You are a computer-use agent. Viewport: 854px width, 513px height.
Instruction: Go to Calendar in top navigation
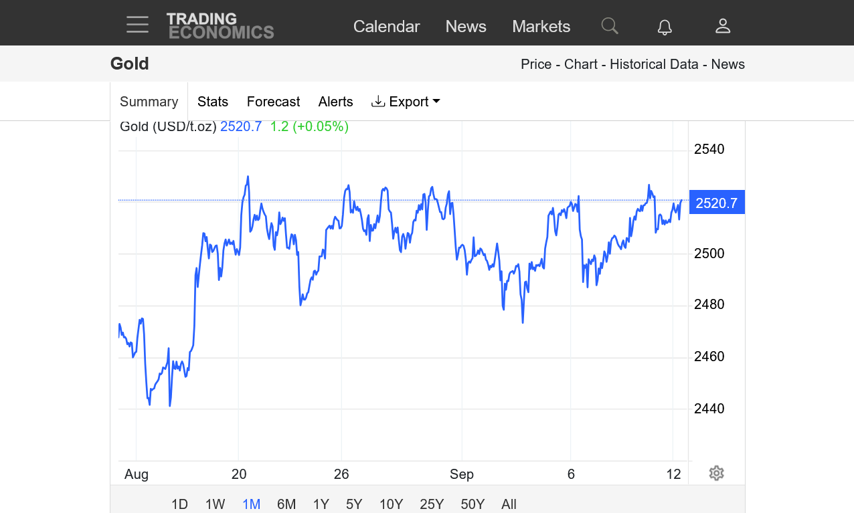[x=386, y=27]
